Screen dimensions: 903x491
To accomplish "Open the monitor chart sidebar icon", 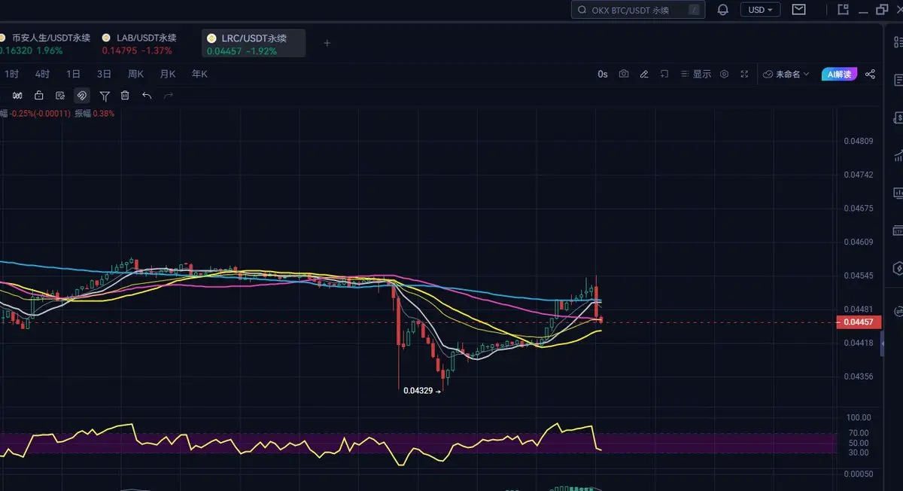I will pyautogui.click(x=898, y=193).
